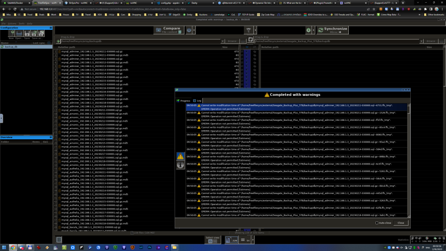Open the Other bookmarks folder
The width and height of the screenshot is (446, 251).
[434, 15]
